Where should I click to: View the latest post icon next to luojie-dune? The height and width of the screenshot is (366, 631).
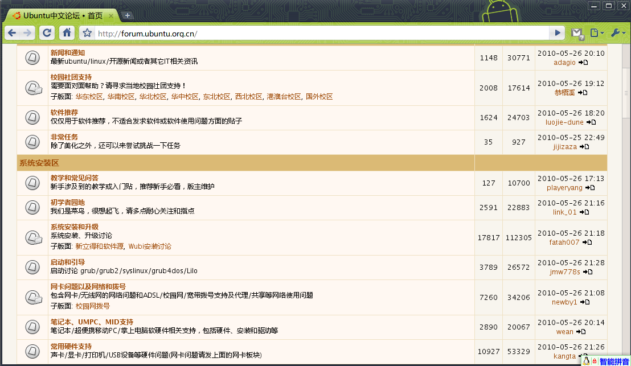tap(591, 122)
